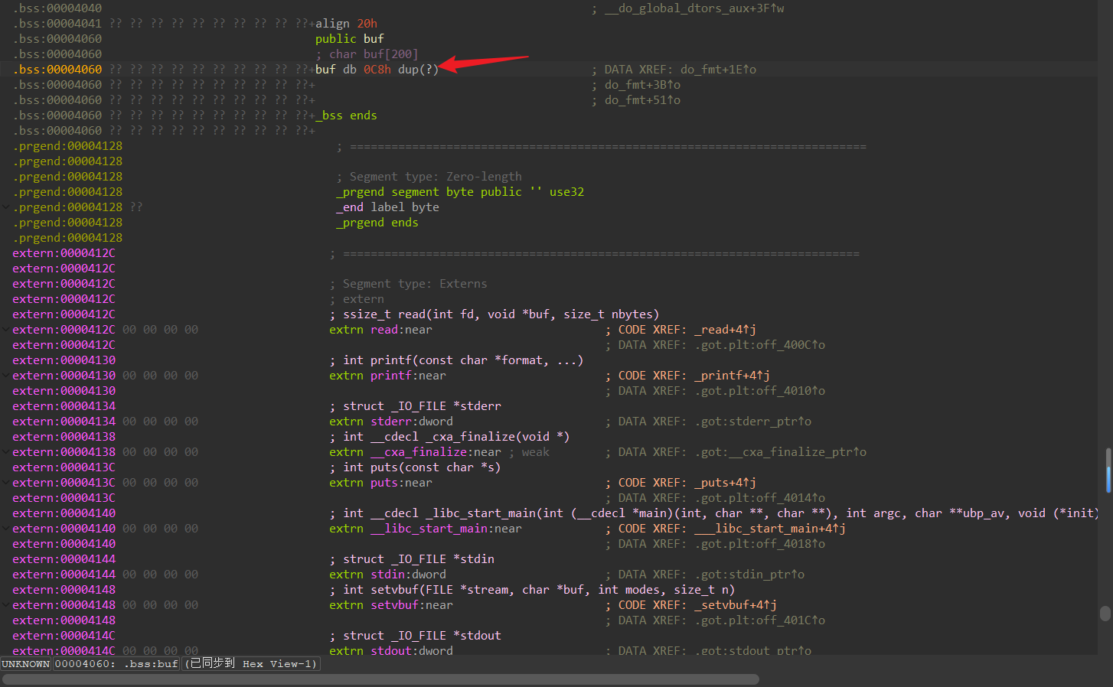Select the 'read' name in 'extrn read:near'
The image size is (1113, 687).
pyautogui.click(x=384, y=329)
